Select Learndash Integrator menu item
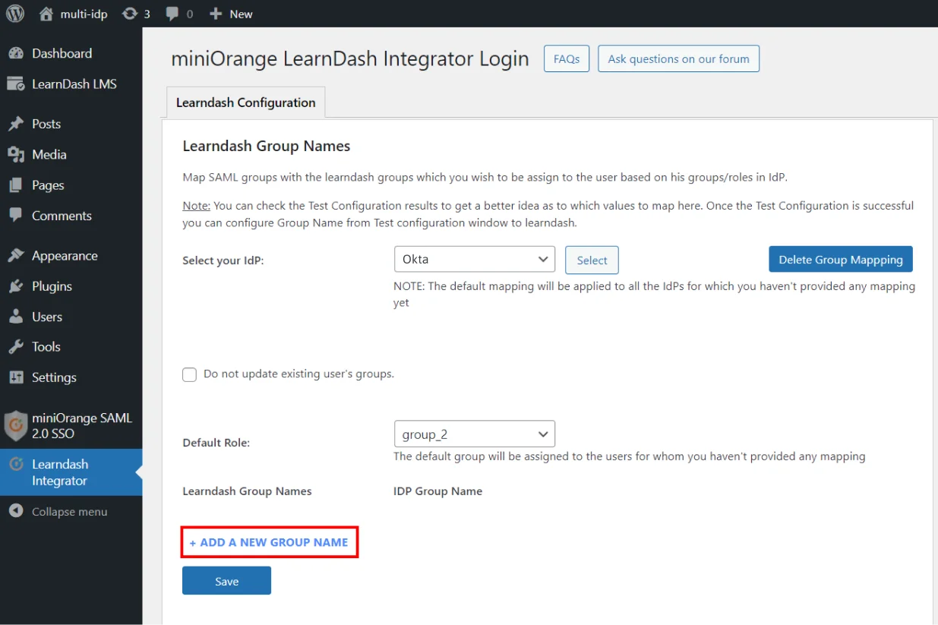The height and width of the screenshot is (625, 938). 71,472
